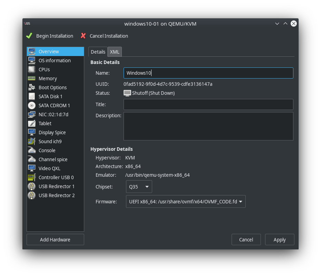
Task: Click the Boot Options gears icon
Action: tap(32, 88)
